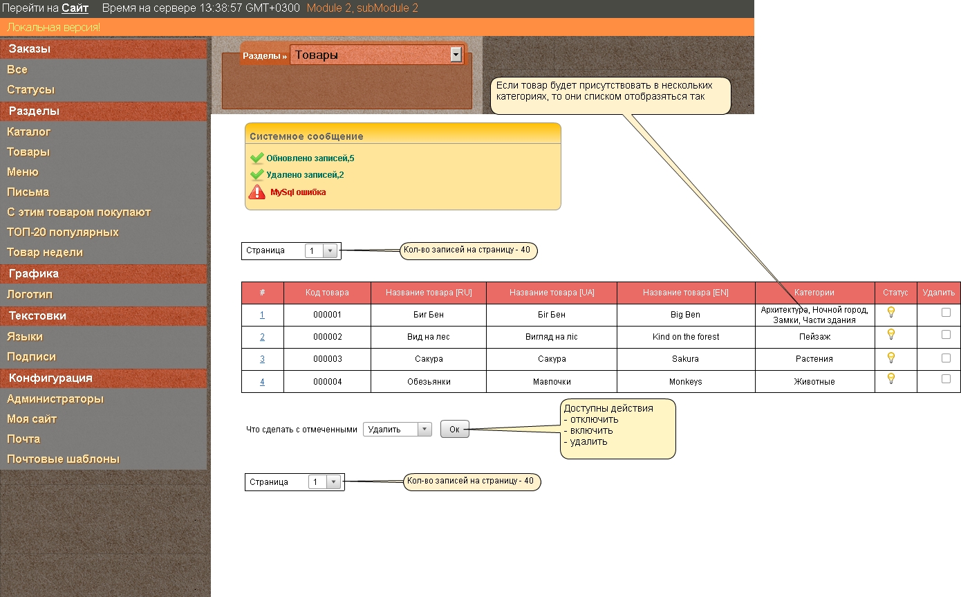Click the Big Ben cell in the table
This screenshot has height=597, width=961.
(x=686, y=315)
